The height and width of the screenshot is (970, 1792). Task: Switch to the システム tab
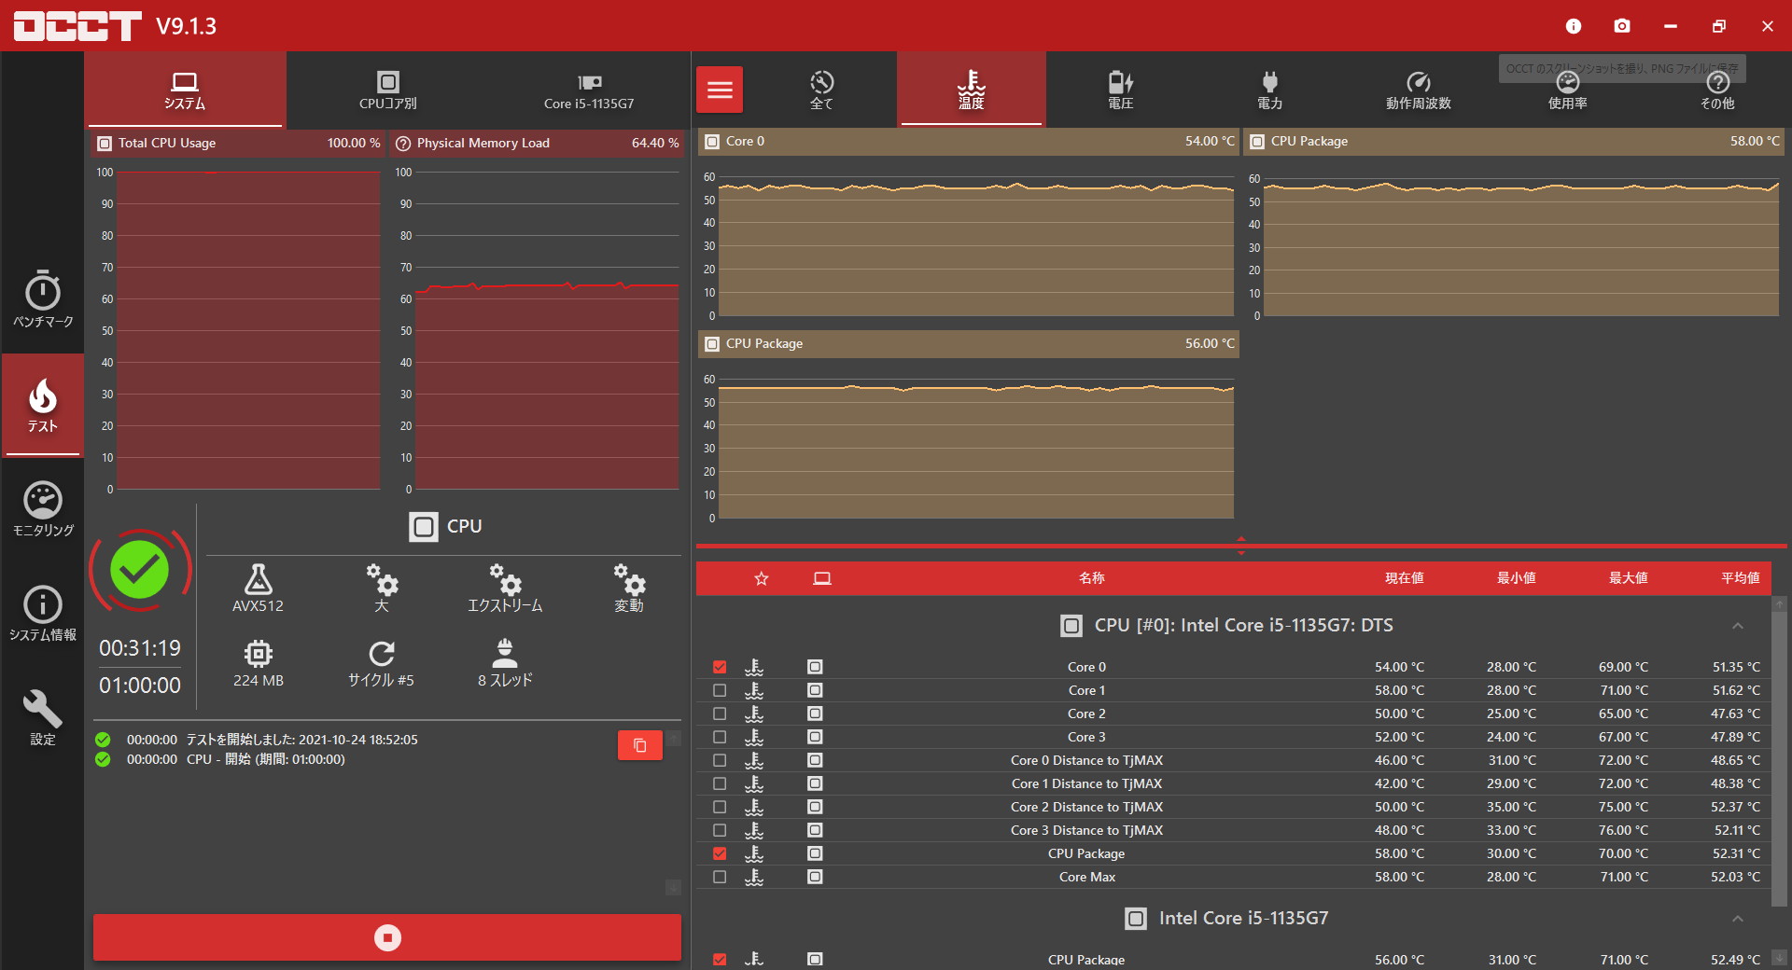[x=185, y=90]
